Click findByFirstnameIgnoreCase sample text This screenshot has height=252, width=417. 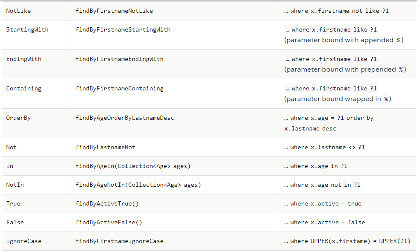point(119,241)
